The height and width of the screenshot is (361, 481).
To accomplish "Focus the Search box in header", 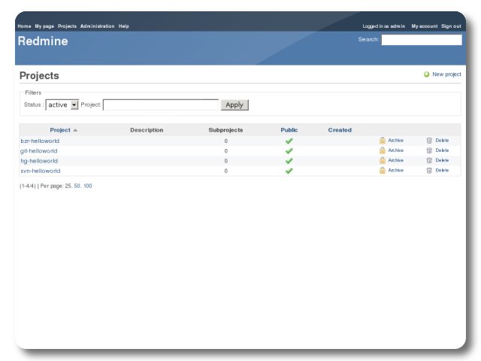I will click(421, 40).
